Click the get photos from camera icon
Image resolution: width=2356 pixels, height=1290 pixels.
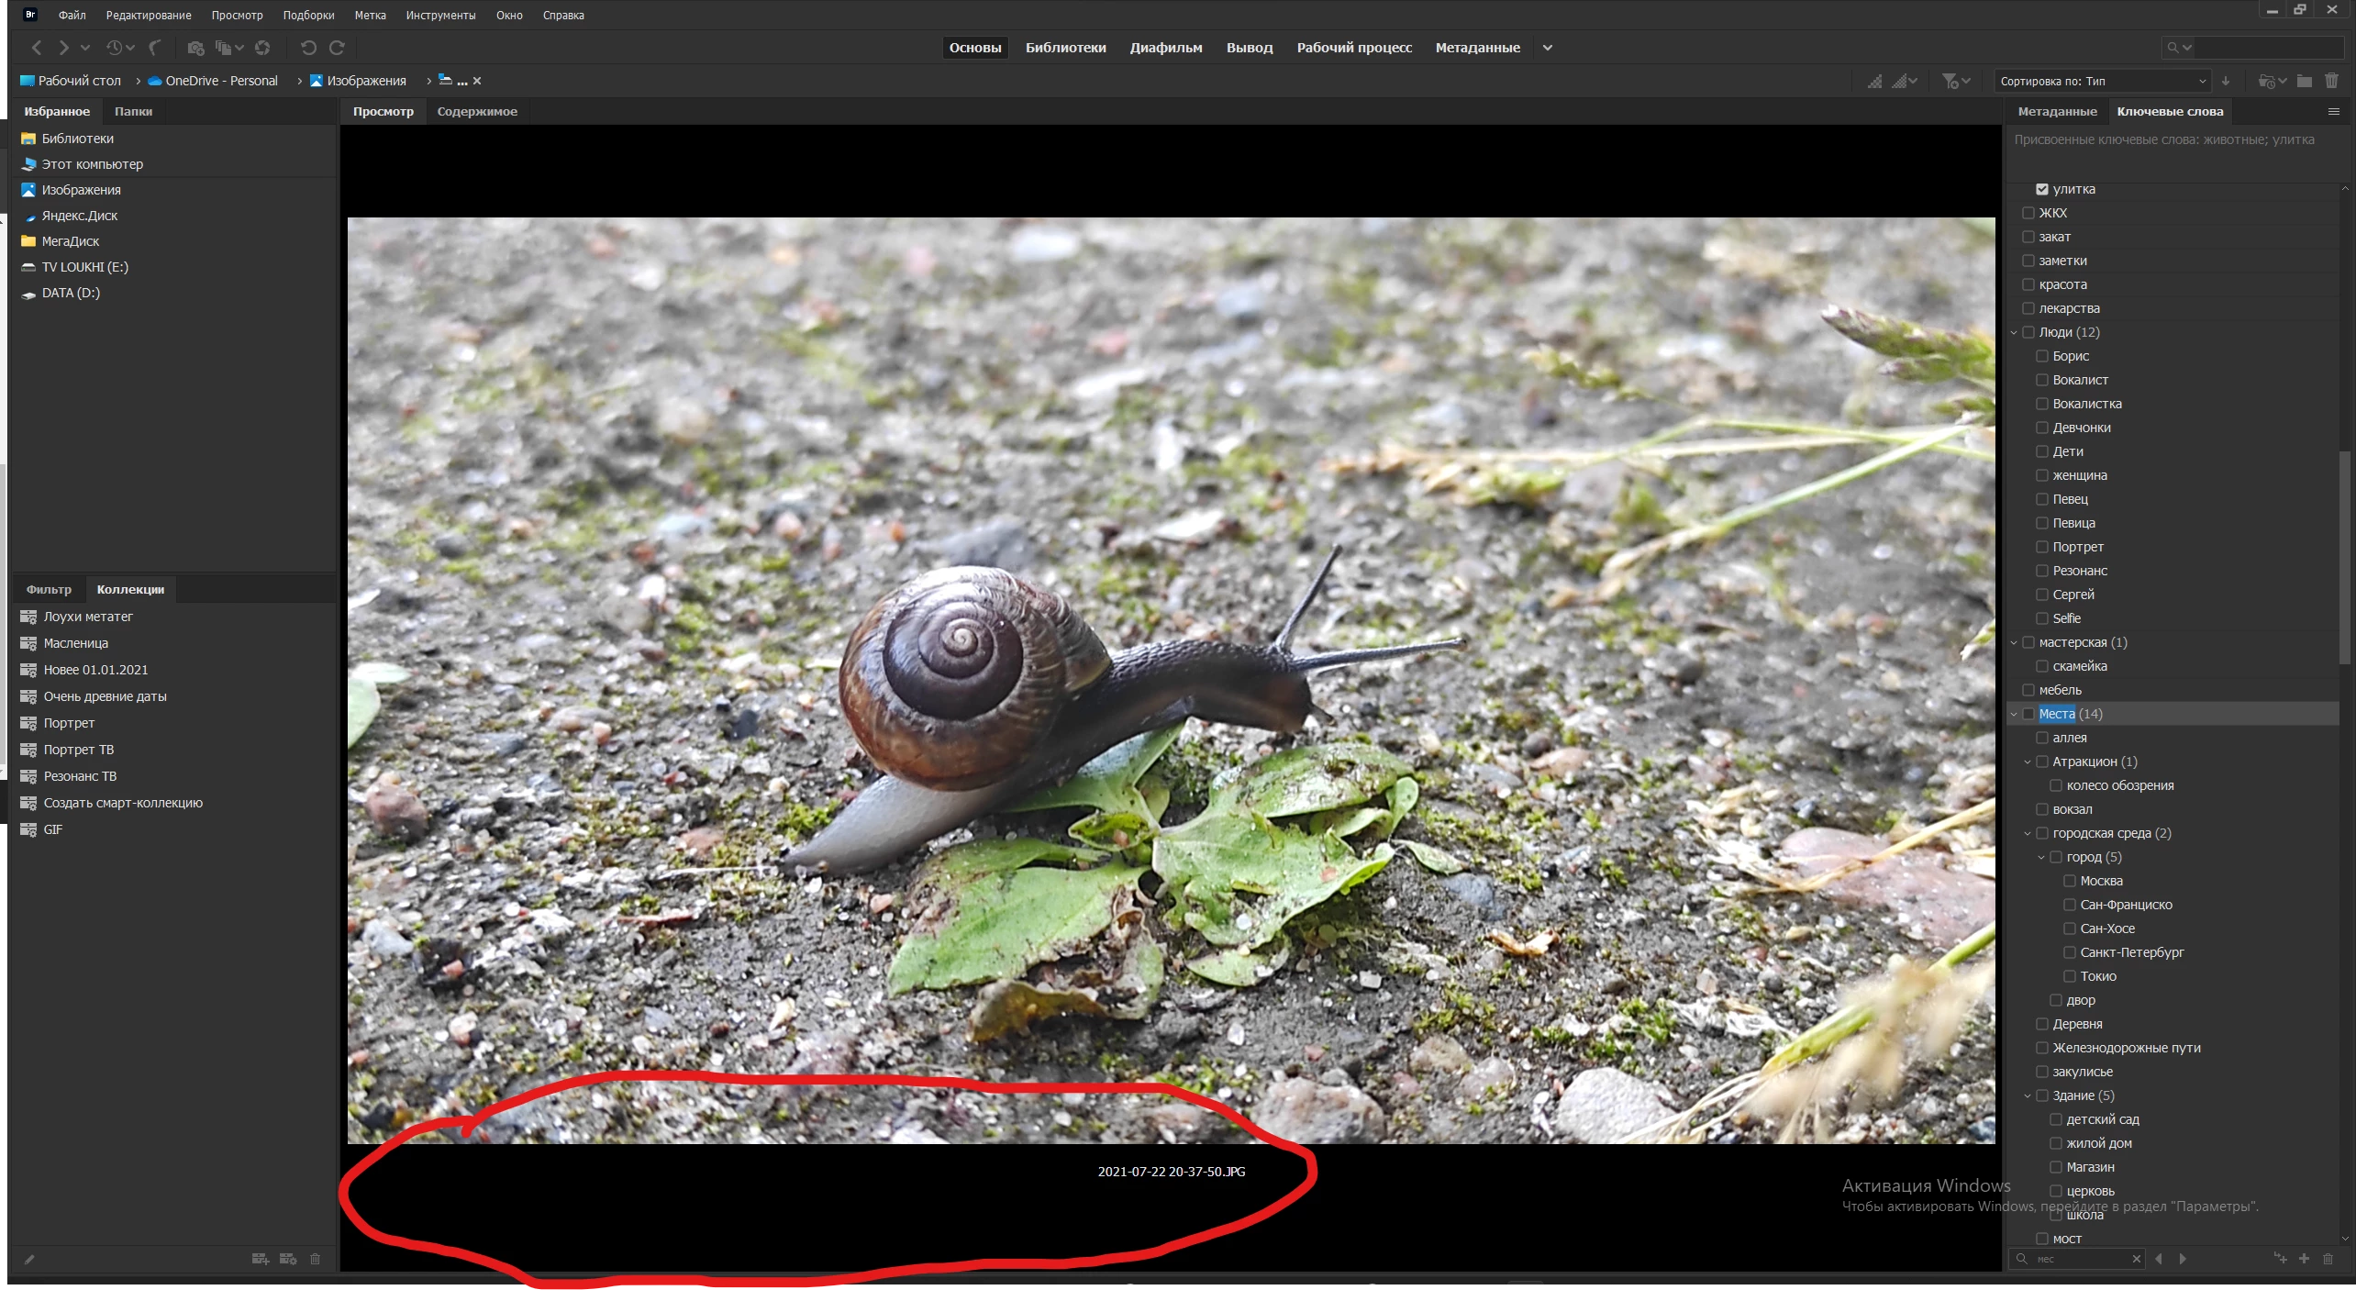194,48
